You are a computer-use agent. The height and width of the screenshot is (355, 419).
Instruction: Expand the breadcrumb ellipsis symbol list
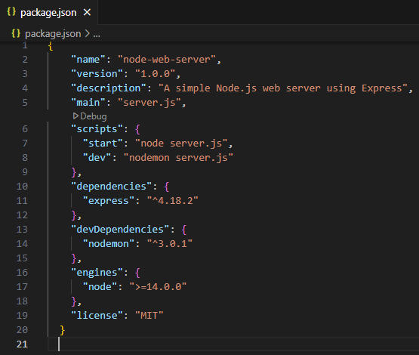pyautogui.click(x=97, y=34)
